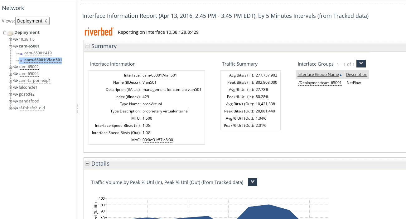The width and height of the screenshot is (406, 219).
Task: Collapse the Summary section
Action: tap(87, 46)
